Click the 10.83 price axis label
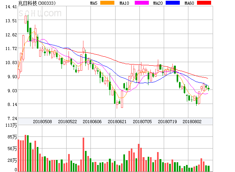Image resolution: width=235 pixels, height=172 pixels. click(11, 63)
